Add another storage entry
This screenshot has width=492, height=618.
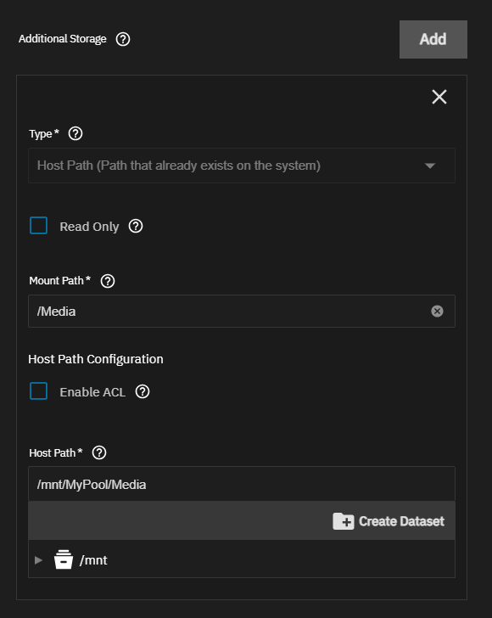433,39
